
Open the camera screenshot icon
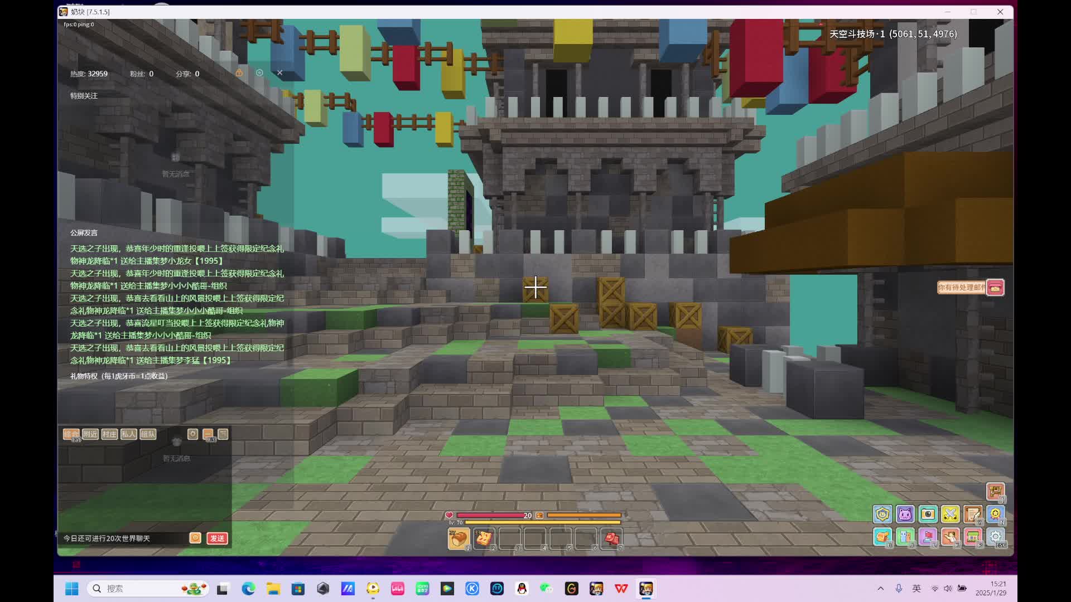click(928, 514)
